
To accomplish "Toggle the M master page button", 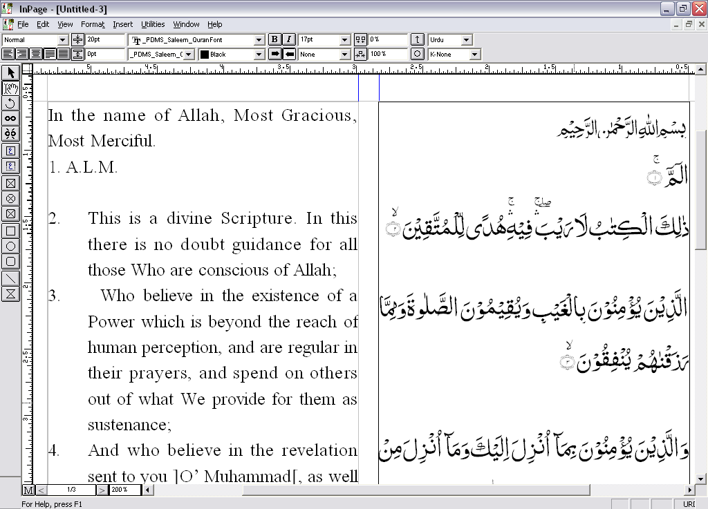I will (28, 490).
